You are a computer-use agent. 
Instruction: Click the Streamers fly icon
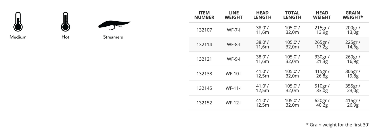tap(114, 25)
